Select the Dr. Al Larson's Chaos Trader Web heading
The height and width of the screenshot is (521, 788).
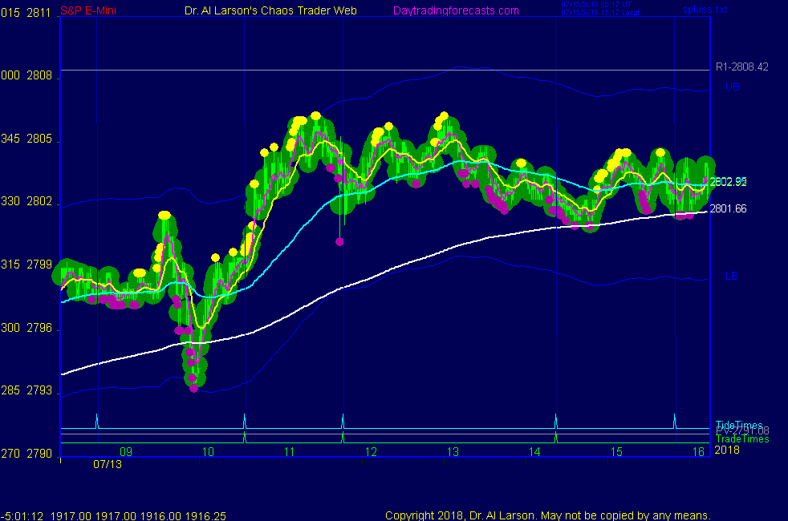click(x=270, y=10)
